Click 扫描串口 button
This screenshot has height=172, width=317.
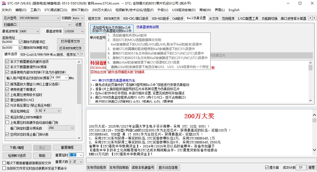[10, 25]
